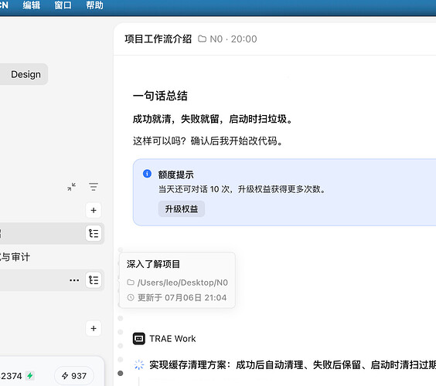Open the 窗口 menu
The width and height of the screenshot is (436, 386).
pyautogui.click(x=63, y=5)
